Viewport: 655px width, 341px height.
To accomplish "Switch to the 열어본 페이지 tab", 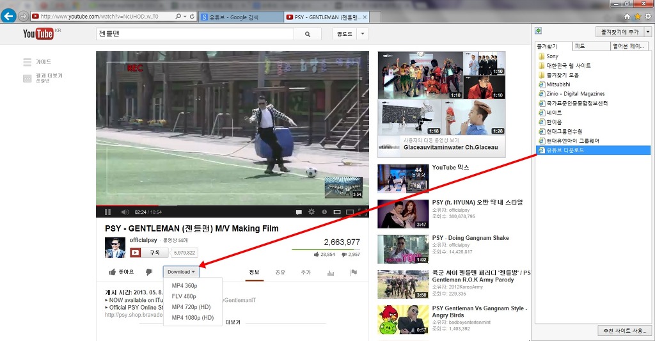I will click(x=630, y=47).
